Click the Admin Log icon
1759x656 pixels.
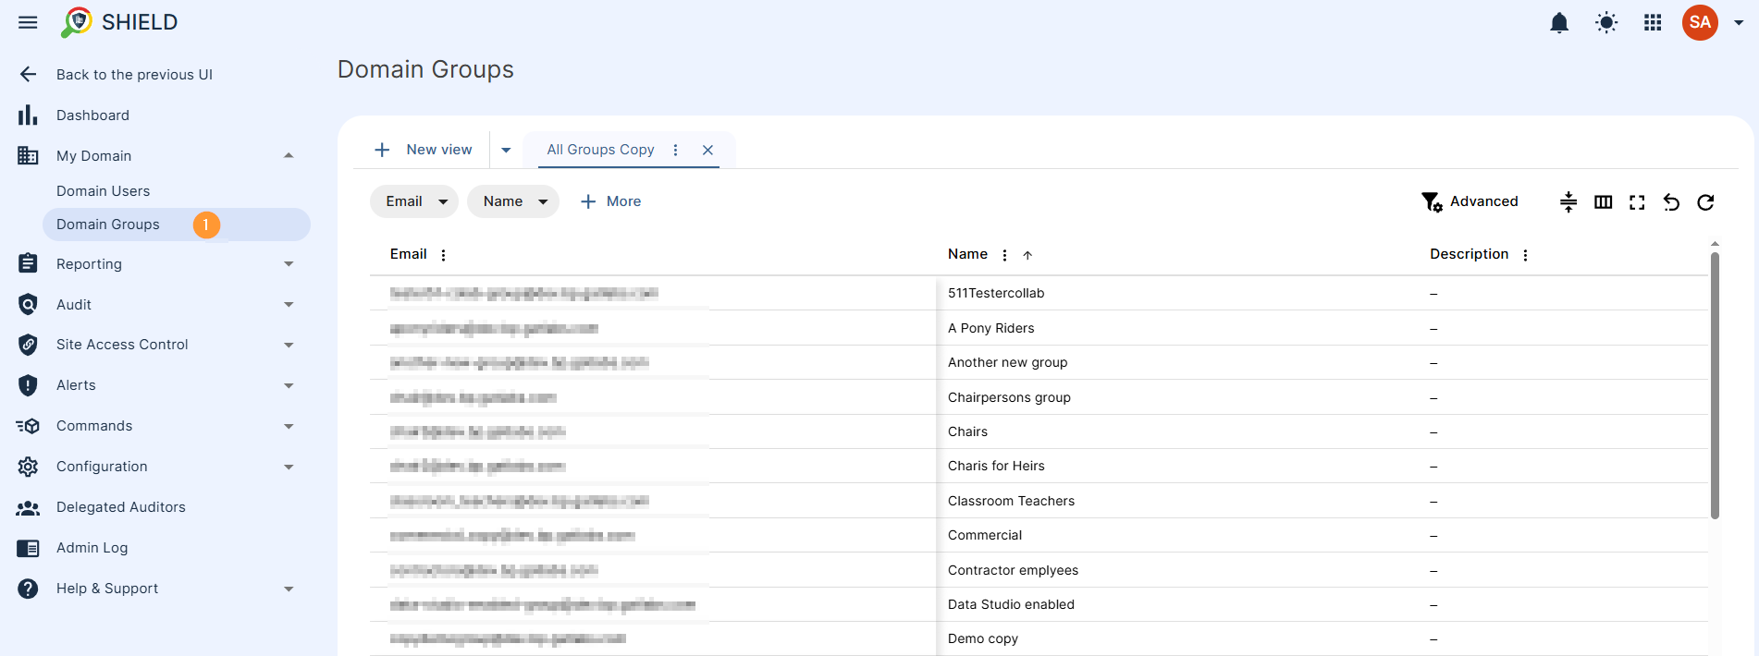pyautogui.click(x=28, y=548)
